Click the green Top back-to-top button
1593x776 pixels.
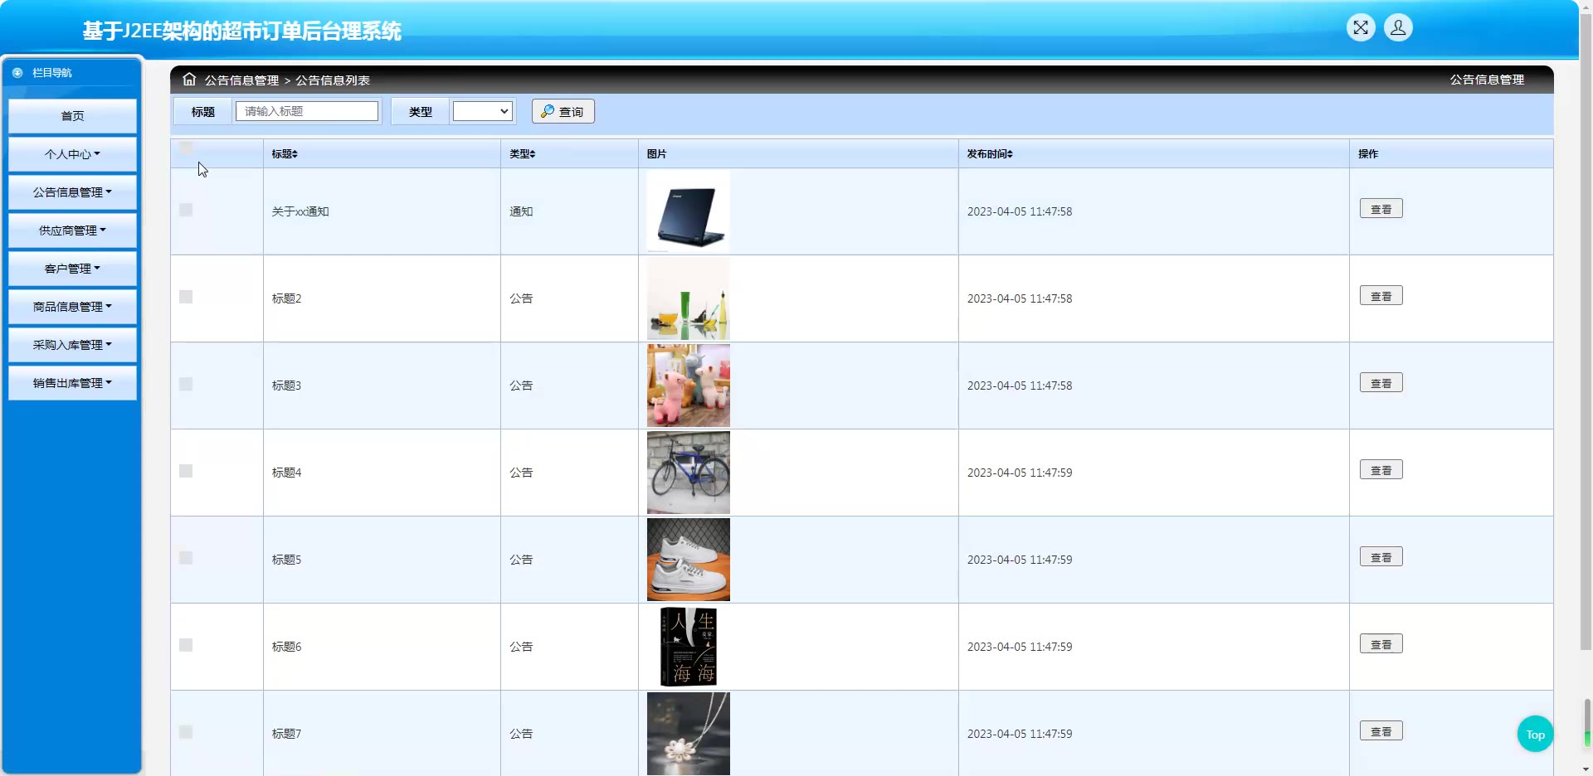[x=1535, y=735]
